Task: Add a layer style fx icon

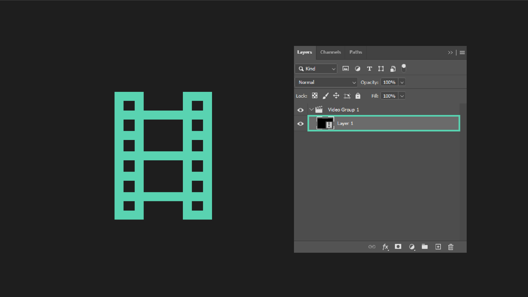Action: [x=386, y=247]
